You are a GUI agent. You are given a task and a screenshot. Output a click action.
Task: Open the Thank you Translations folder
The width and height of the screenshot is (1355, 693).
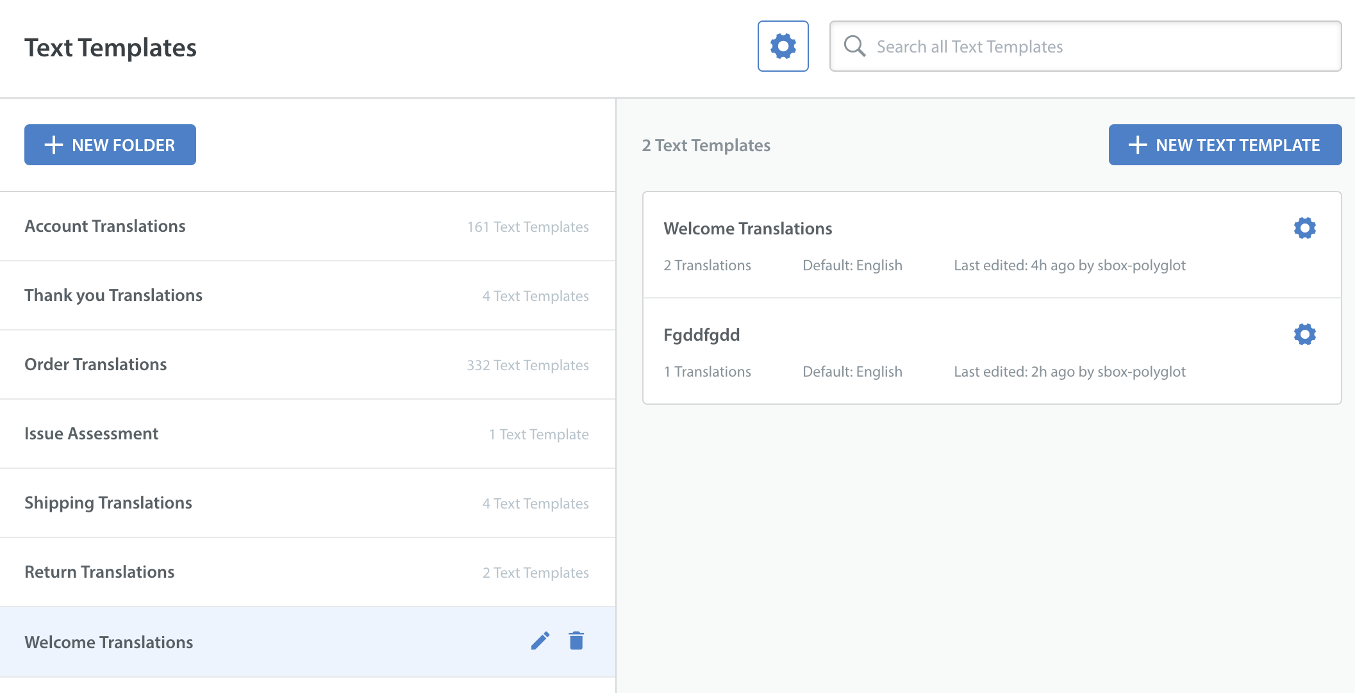click(308, 295)
